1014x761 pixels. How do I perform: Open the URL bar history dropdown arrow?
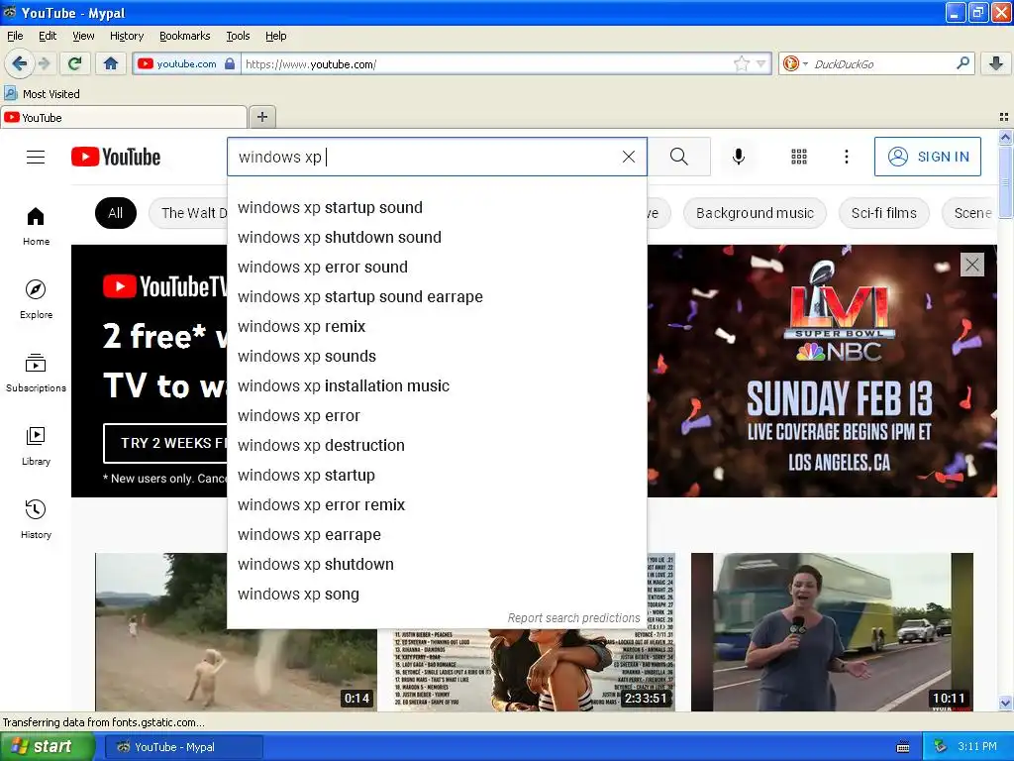tap(761, 63)
